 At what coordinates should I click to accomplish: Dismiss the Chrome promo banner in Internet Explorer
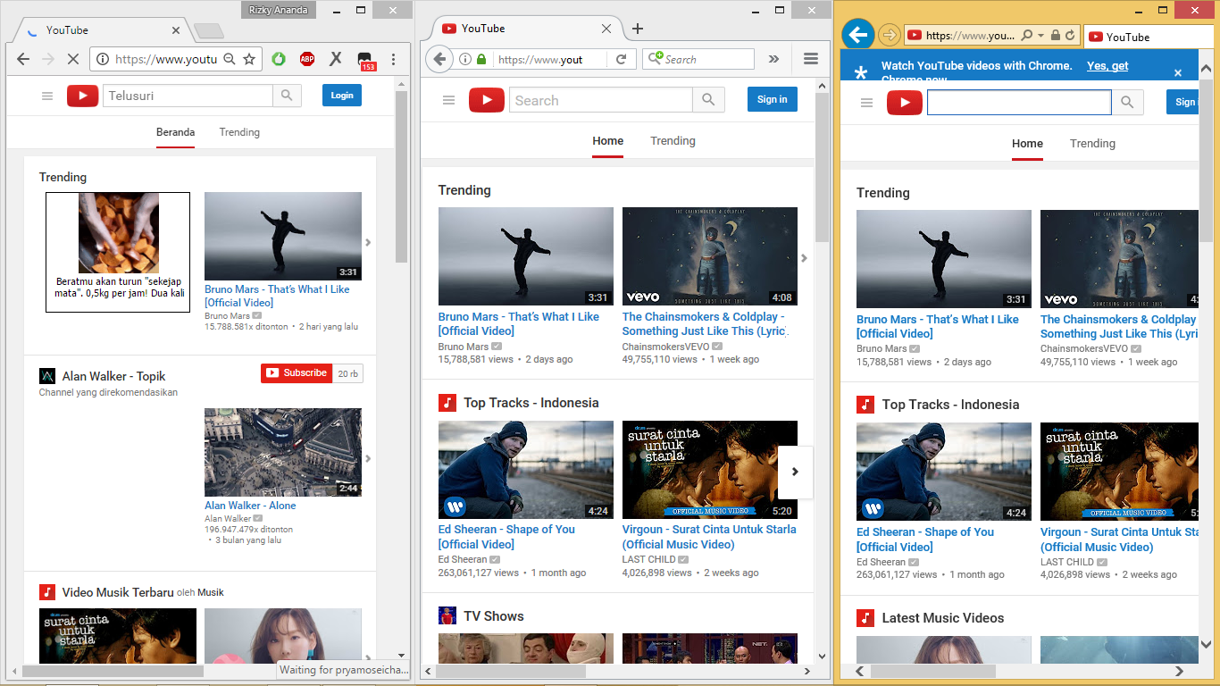click(x=1177, y=73)
